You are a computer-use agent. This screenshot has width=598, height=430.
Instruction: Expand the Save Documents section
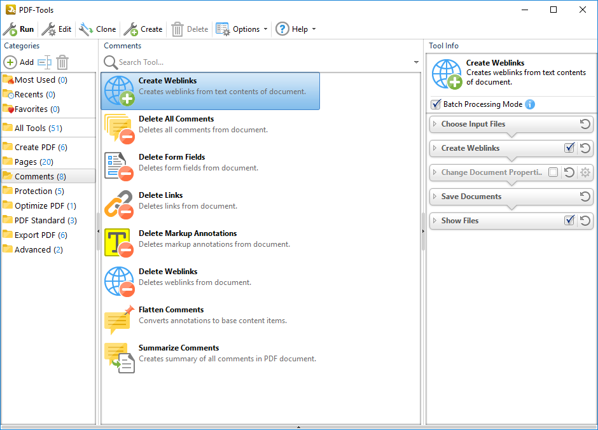point(435,197)
